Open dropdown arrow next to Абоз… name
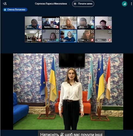Viewport: 133px width, 136px height. (35, 27)
